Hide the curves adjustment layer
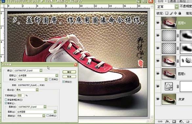 point(158,86)
